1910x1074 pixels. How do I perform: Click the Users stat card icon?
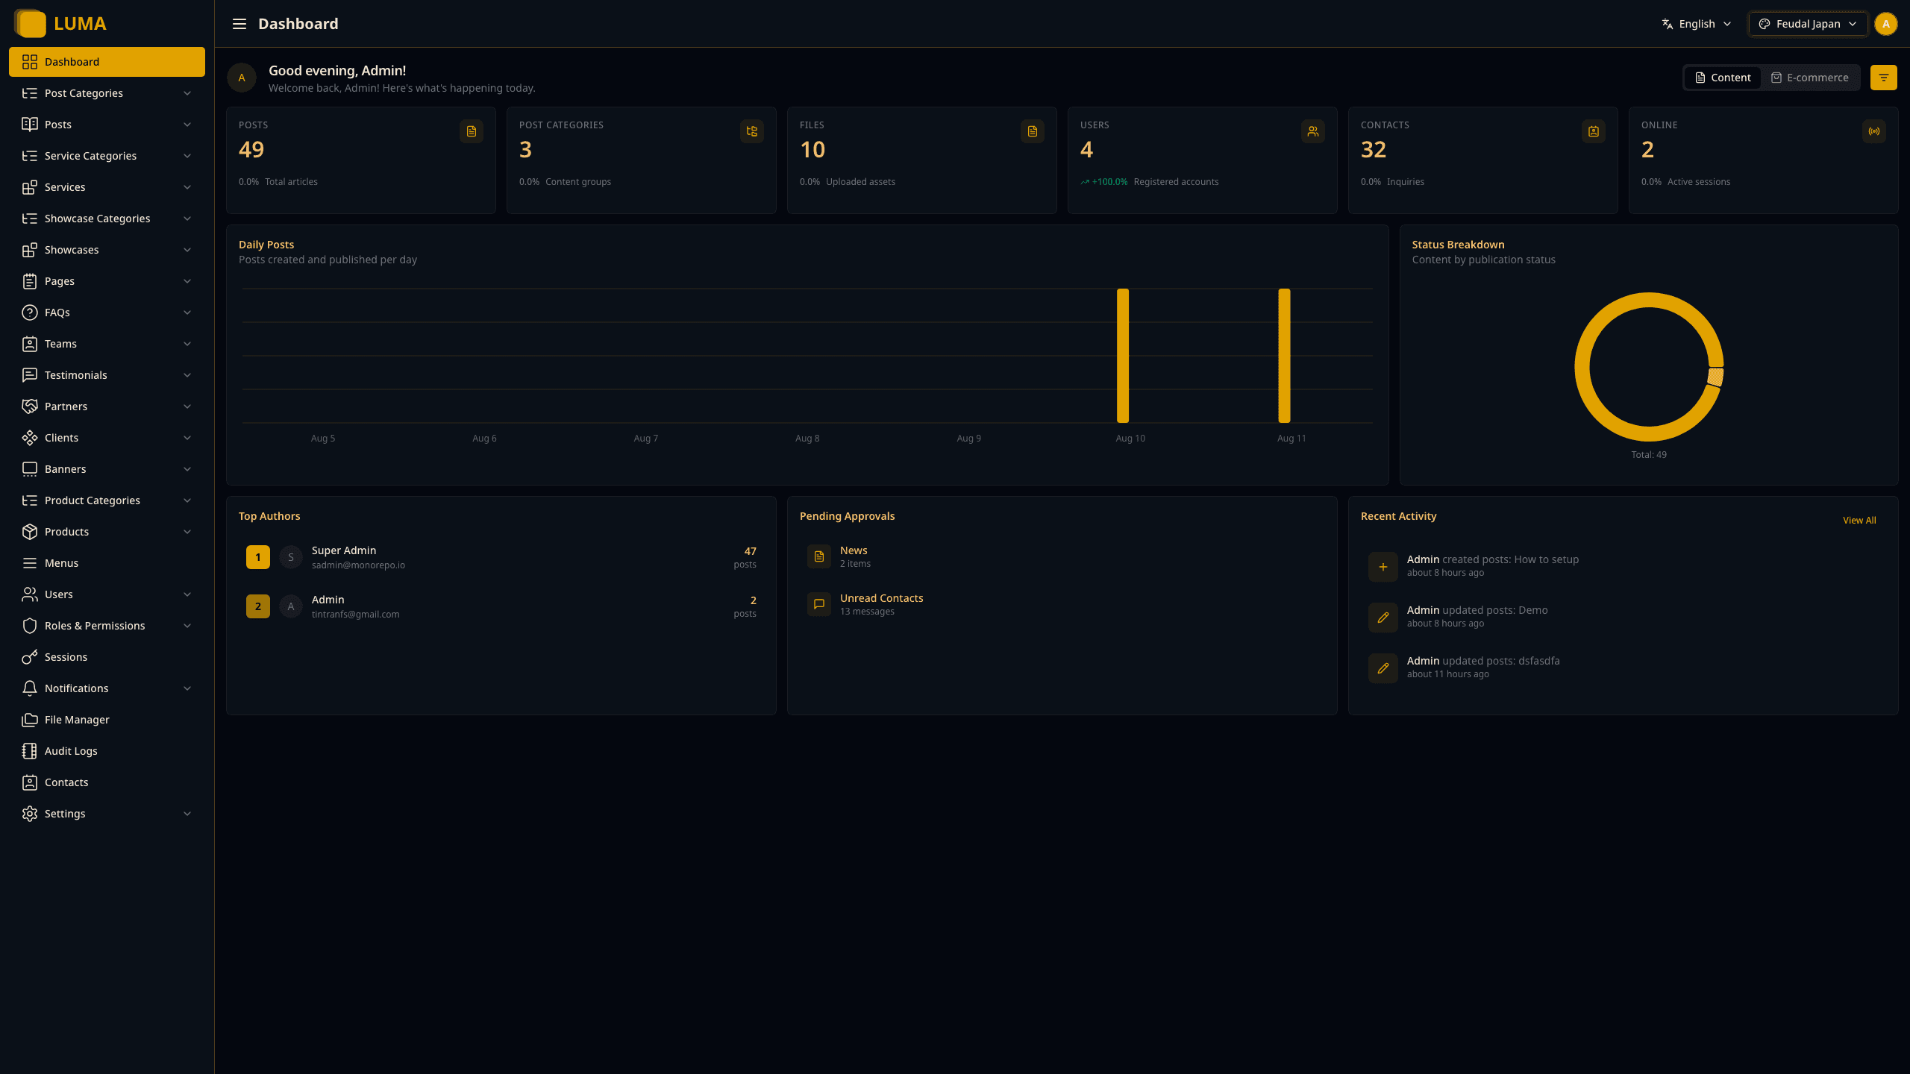1313,131
